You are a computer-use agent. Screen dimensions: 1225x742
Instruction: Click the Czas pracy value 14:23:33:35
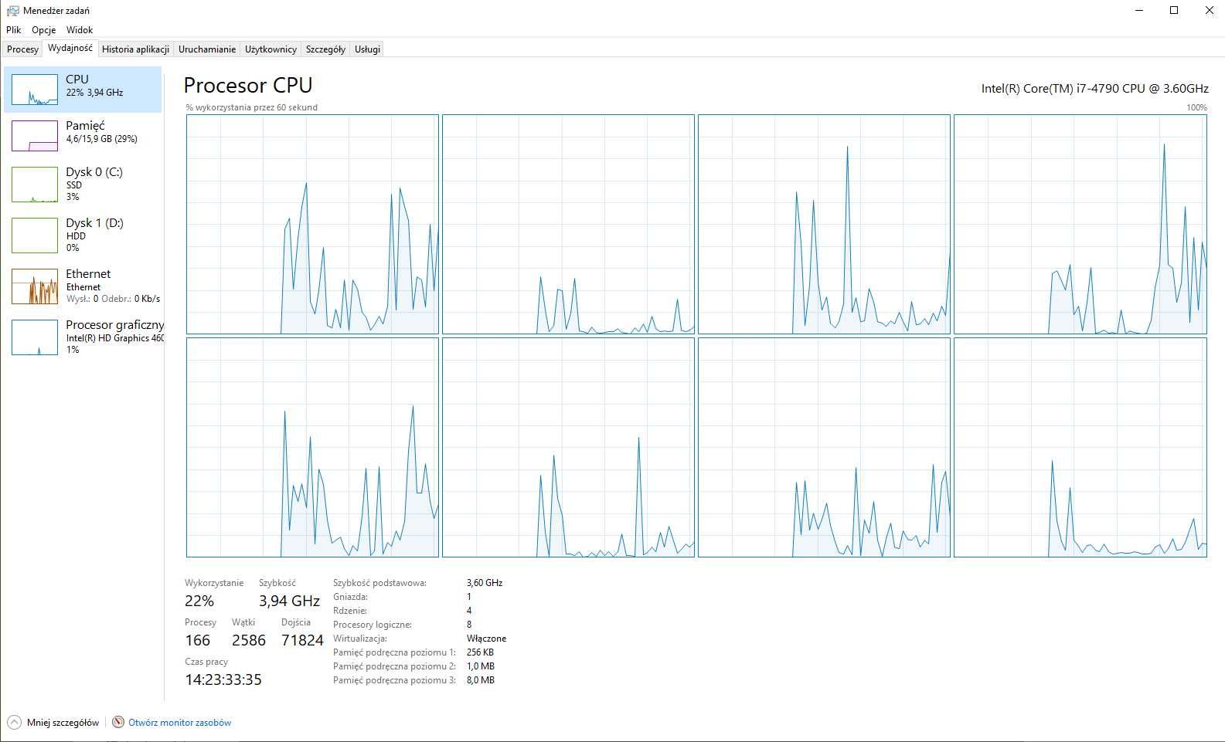click(x=223, y=679)
